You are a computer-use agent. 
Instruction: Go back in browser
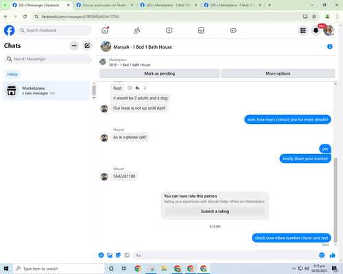click(x=5, y=16)
